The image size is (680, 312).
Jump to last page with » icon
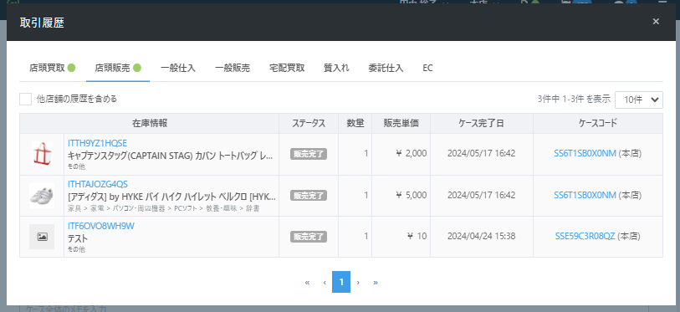click(x=375, y=282)
